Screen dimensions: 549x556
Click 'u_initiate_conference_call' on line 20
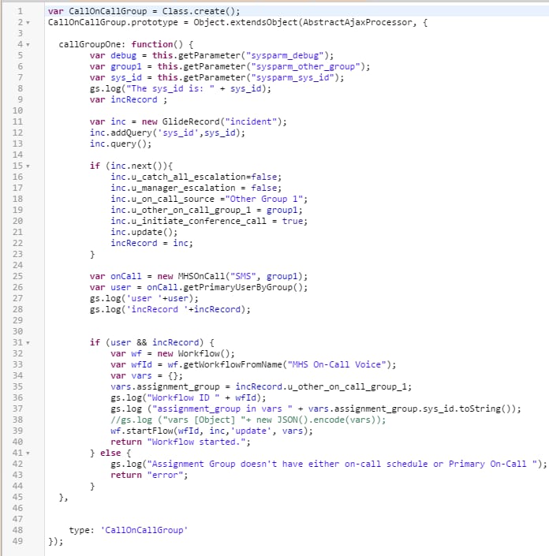[x=199, y=221]
